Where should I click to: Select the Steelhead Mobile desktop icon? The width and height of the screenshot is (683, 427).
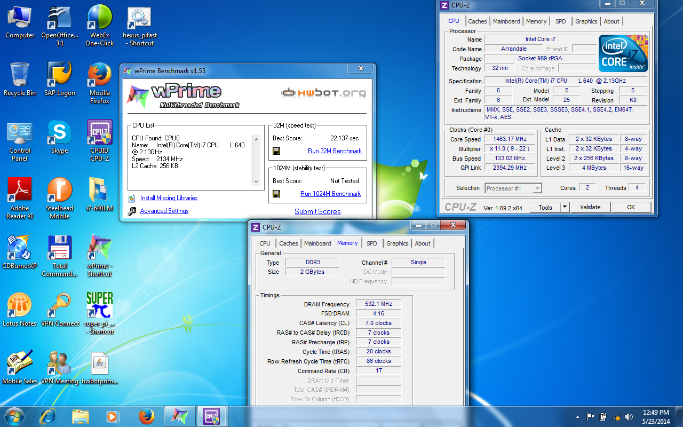60,199
